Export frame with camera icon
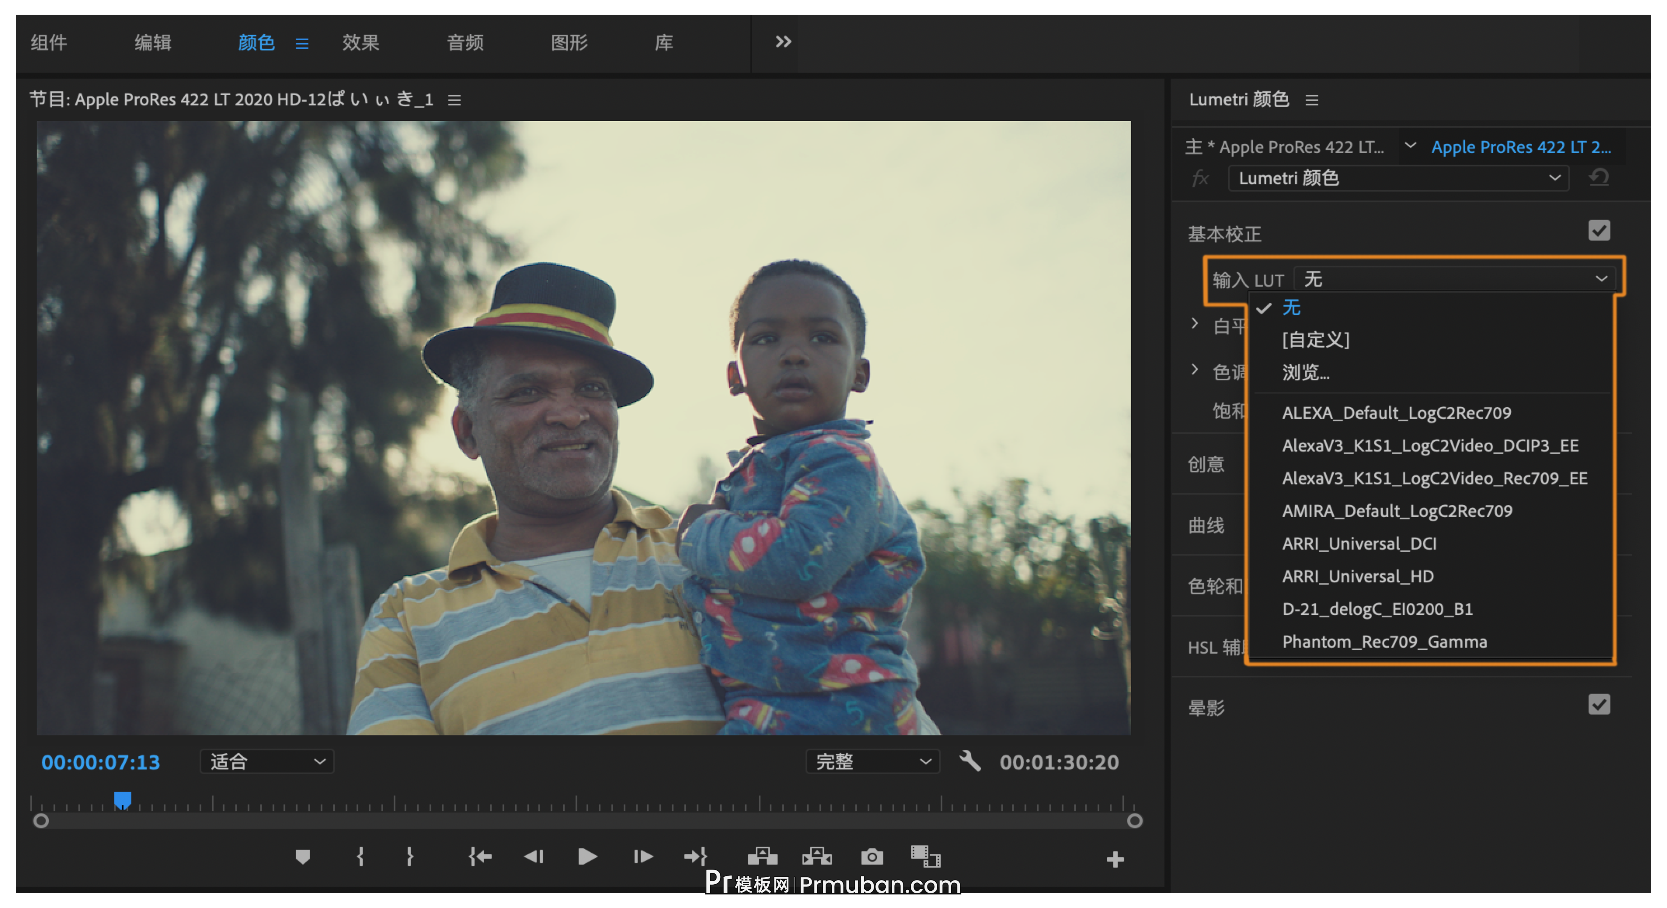1667x908 pixels. pyautogui.click(x=872, y=857)
